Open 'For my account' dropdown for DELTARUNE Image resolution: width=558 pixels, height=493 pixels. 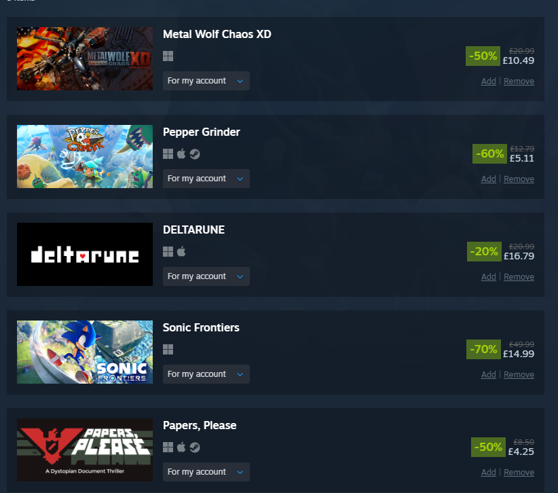206,276
